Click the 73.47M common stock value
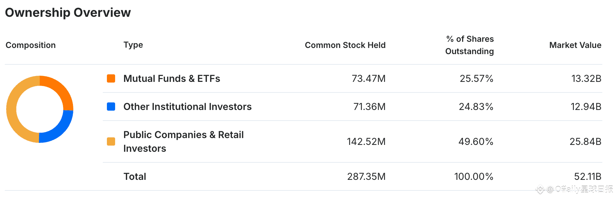616x198 pixels. tap(369, 78)
